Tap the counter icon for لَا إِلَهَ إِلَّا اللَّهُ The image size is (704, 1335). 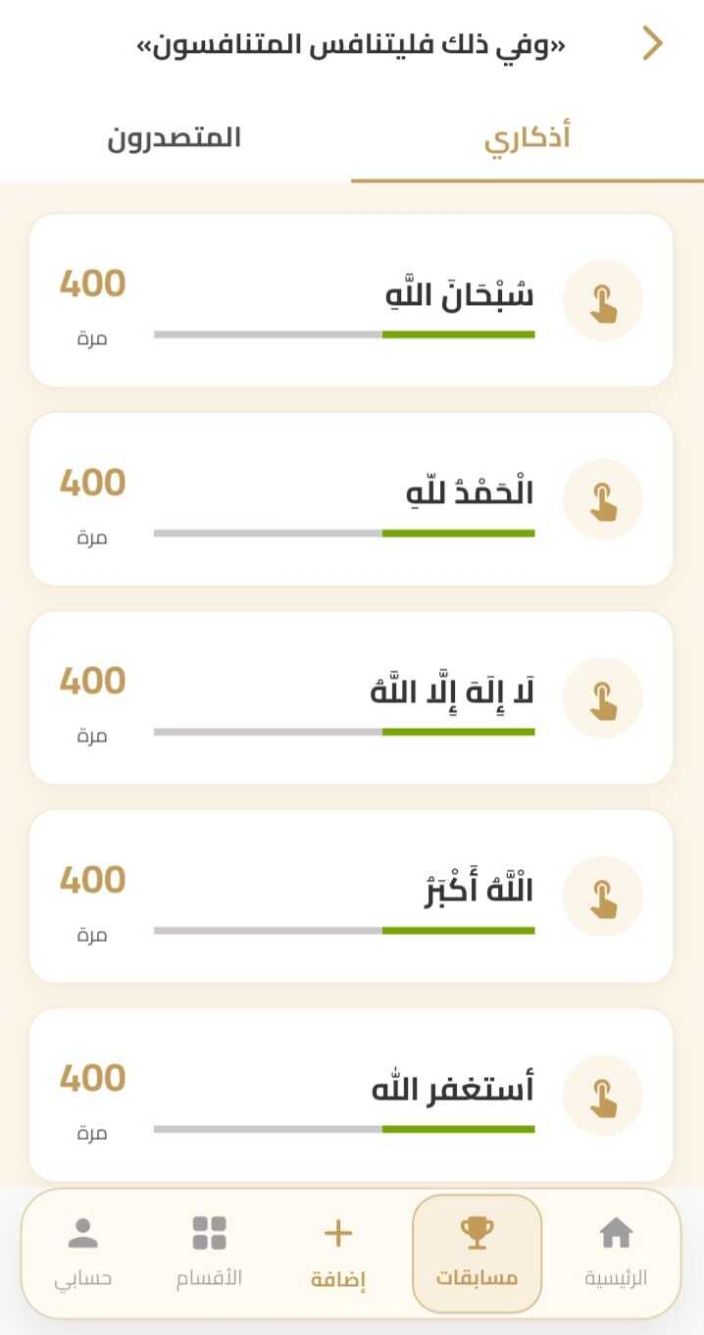(602, 698)
